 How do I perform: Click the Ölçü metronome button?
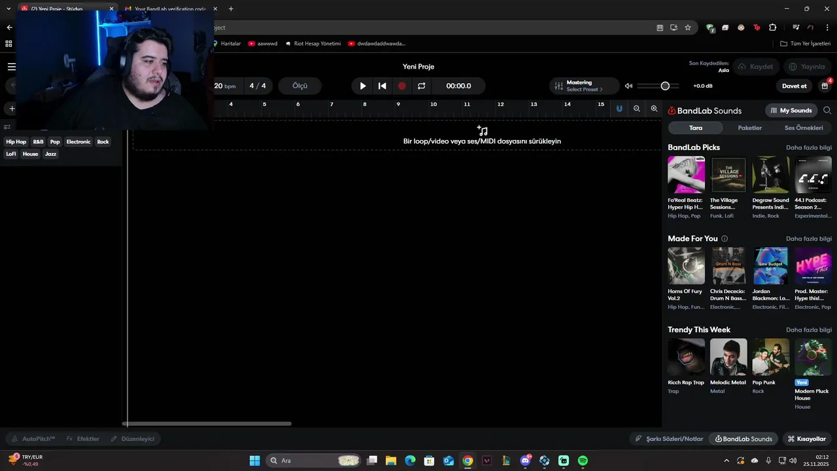tap(300, 86)
